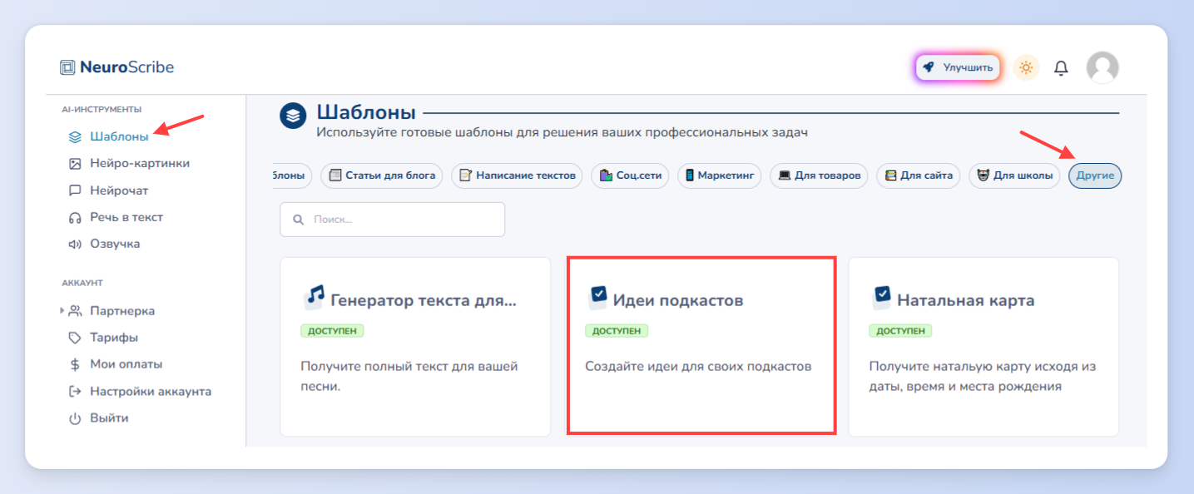
Task: Click the Шаблоны header stack icon
Action: [293, 116]
